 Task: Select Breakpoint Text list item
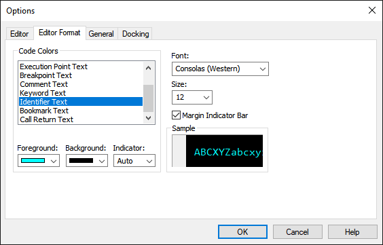81,75
